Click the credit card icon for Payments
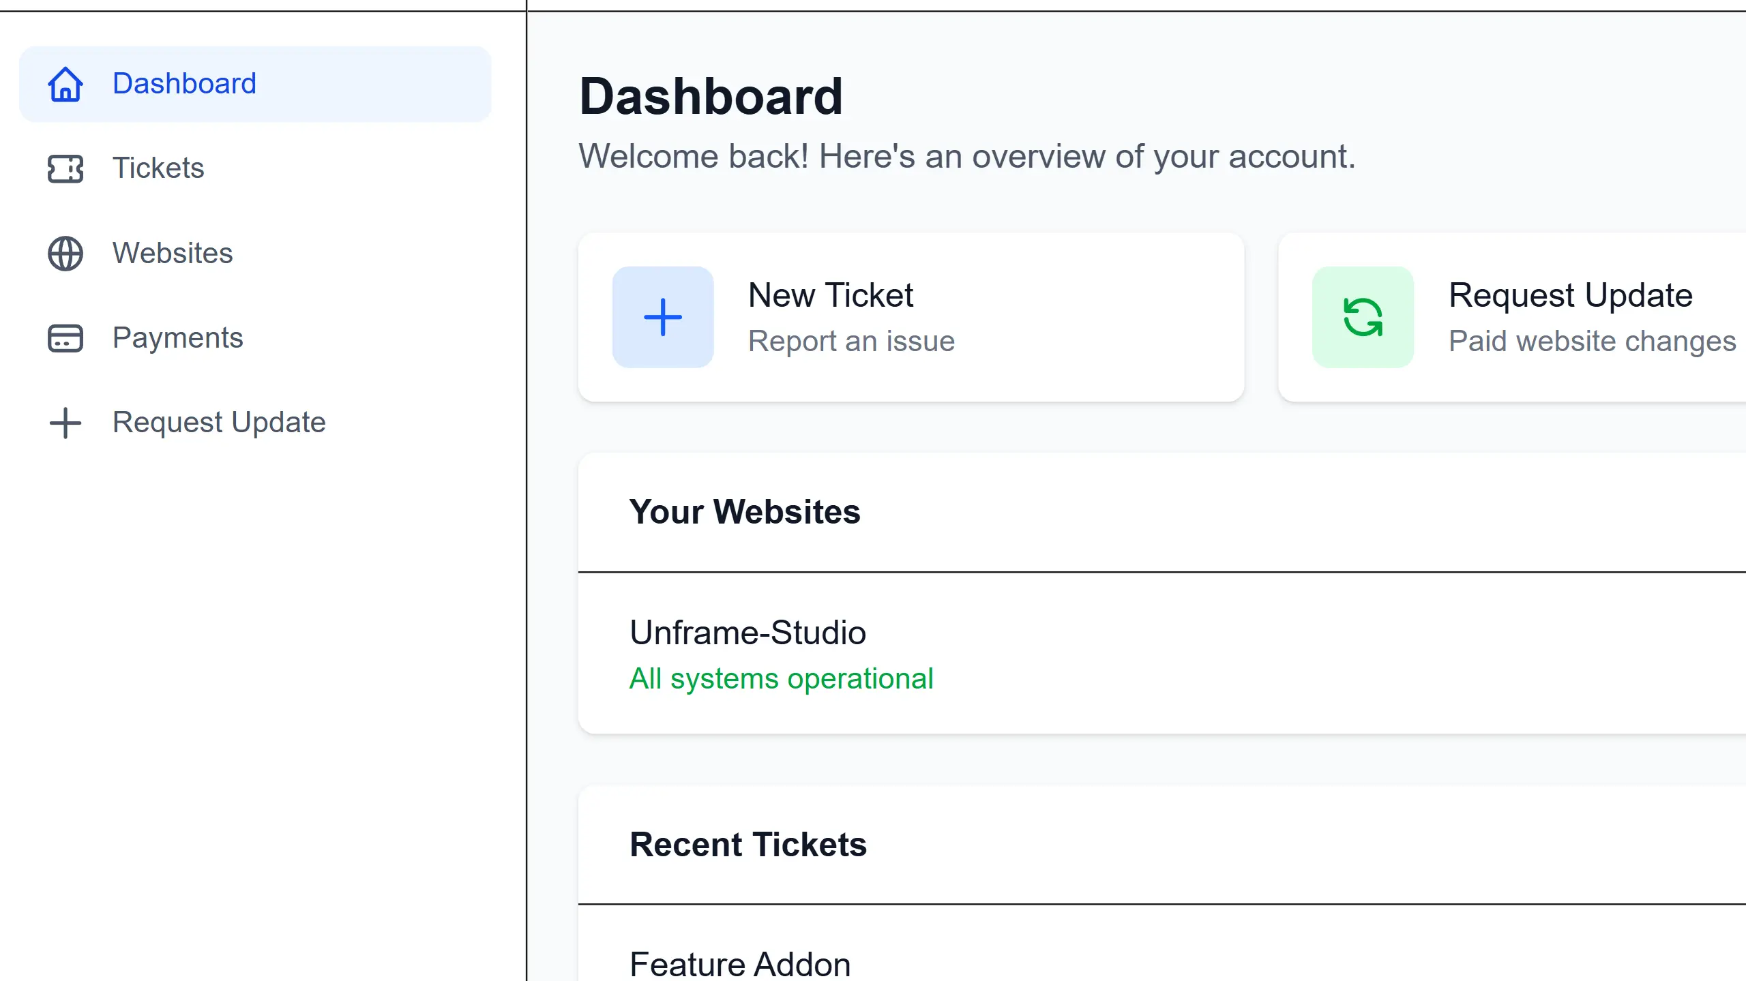1746x981 pixels. [65, 337]
